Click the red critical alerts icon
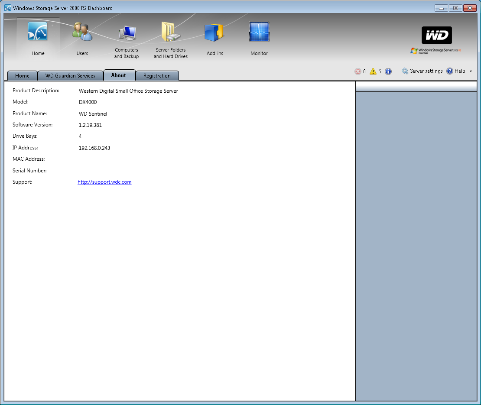Screen dimensions: 481x405 pos(357,71)
